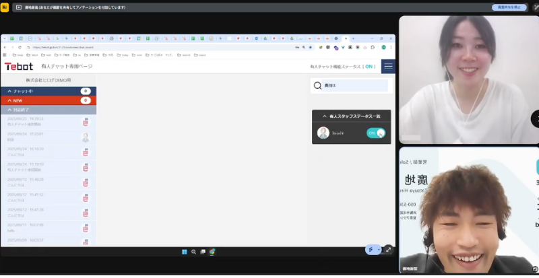Screen dimensions: 539x278
Task: Click the blue stop sharing button
Action: coord(509,7)
